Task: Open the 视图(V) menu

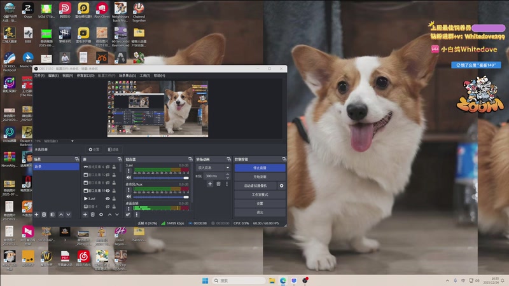Action: [x=67, y=76]
